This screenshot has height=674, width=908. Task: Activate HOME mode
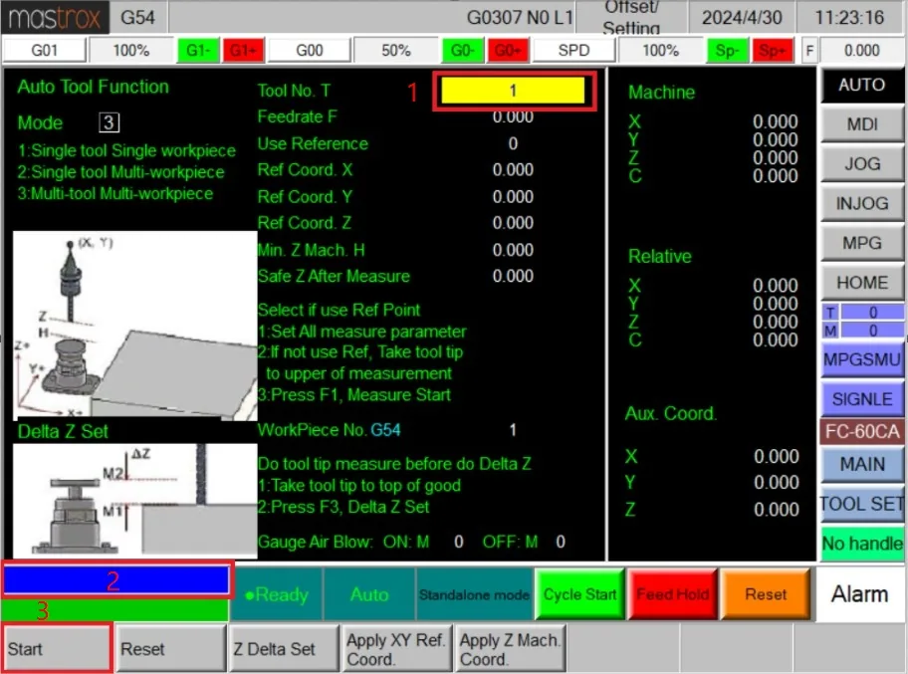(x=861, y=283)
